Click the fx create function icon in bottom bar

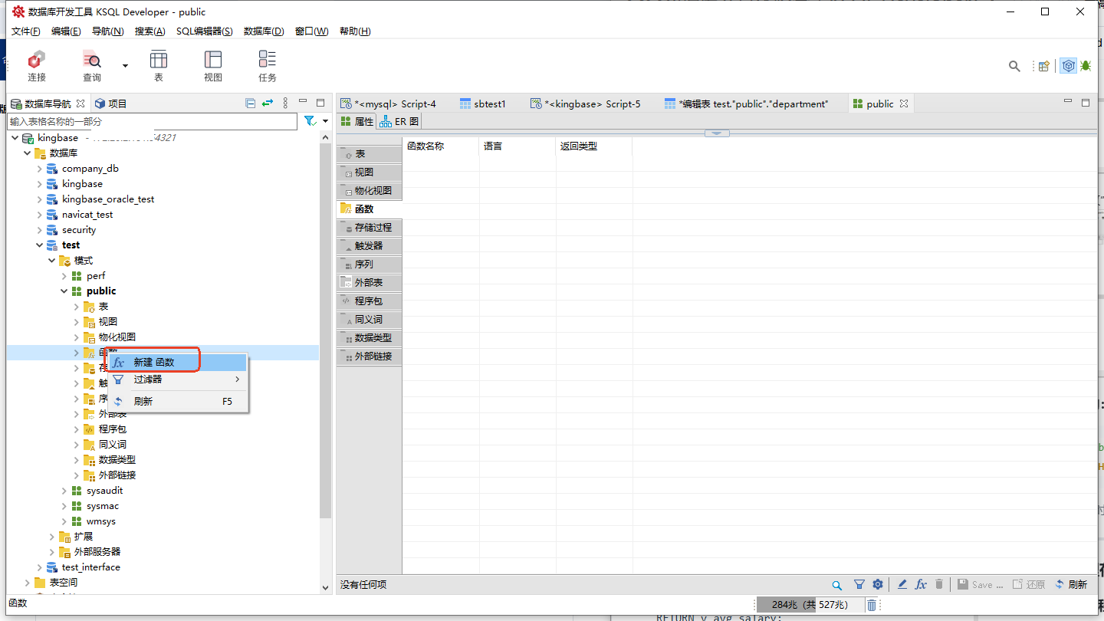point(921,584)
